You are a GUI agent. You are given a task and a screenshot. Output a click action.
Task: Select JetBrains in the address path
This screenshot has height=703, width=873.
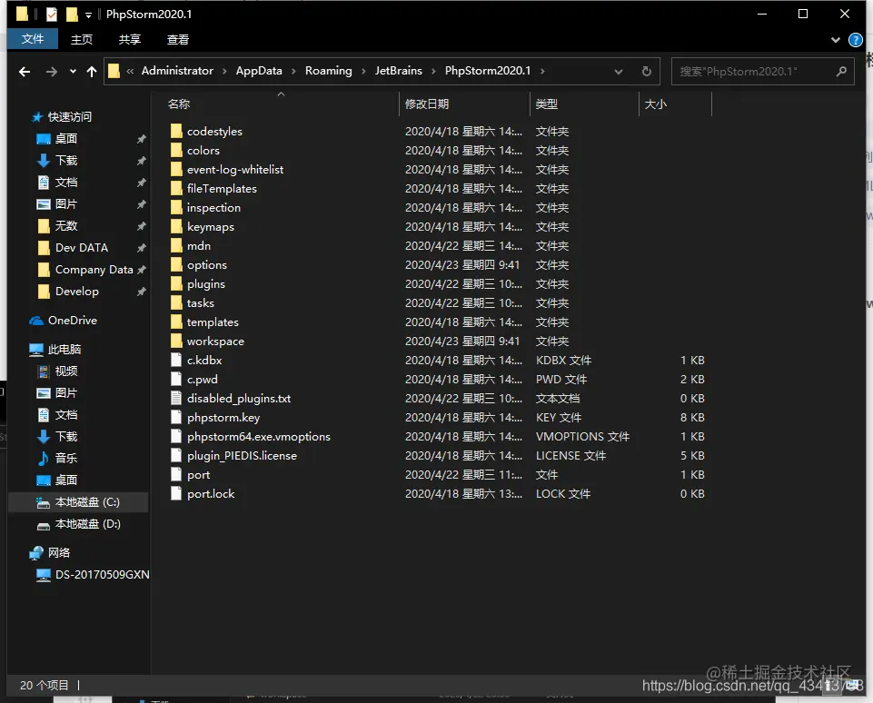pos(398,71)
